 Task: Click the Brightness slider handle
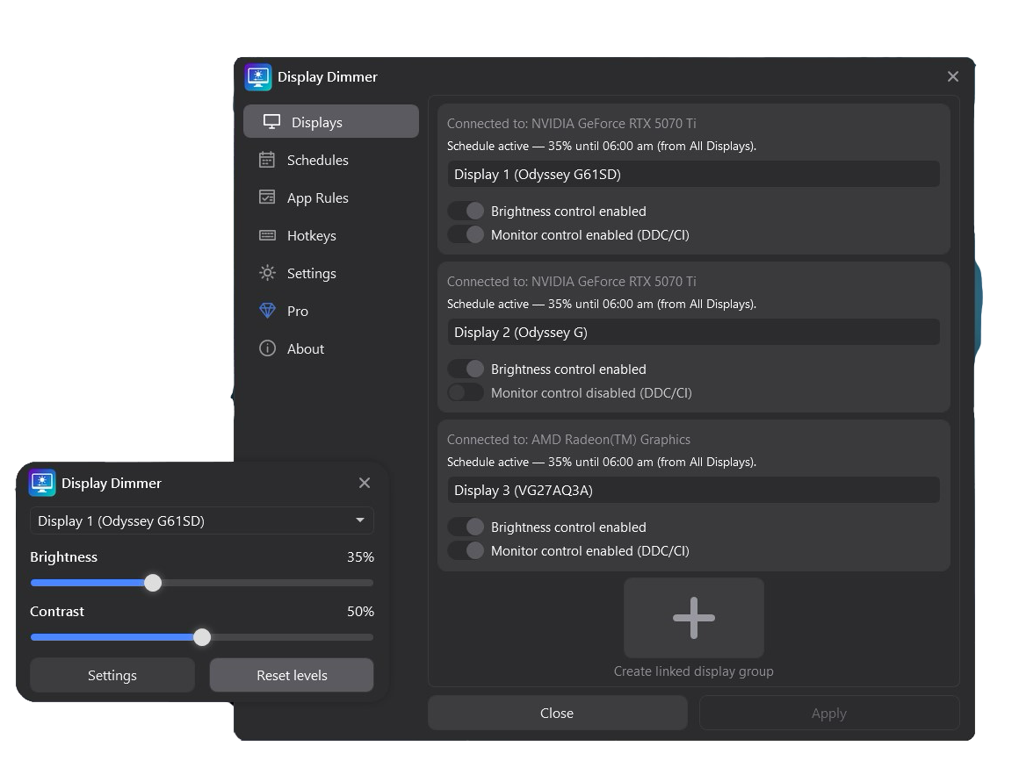153,583
